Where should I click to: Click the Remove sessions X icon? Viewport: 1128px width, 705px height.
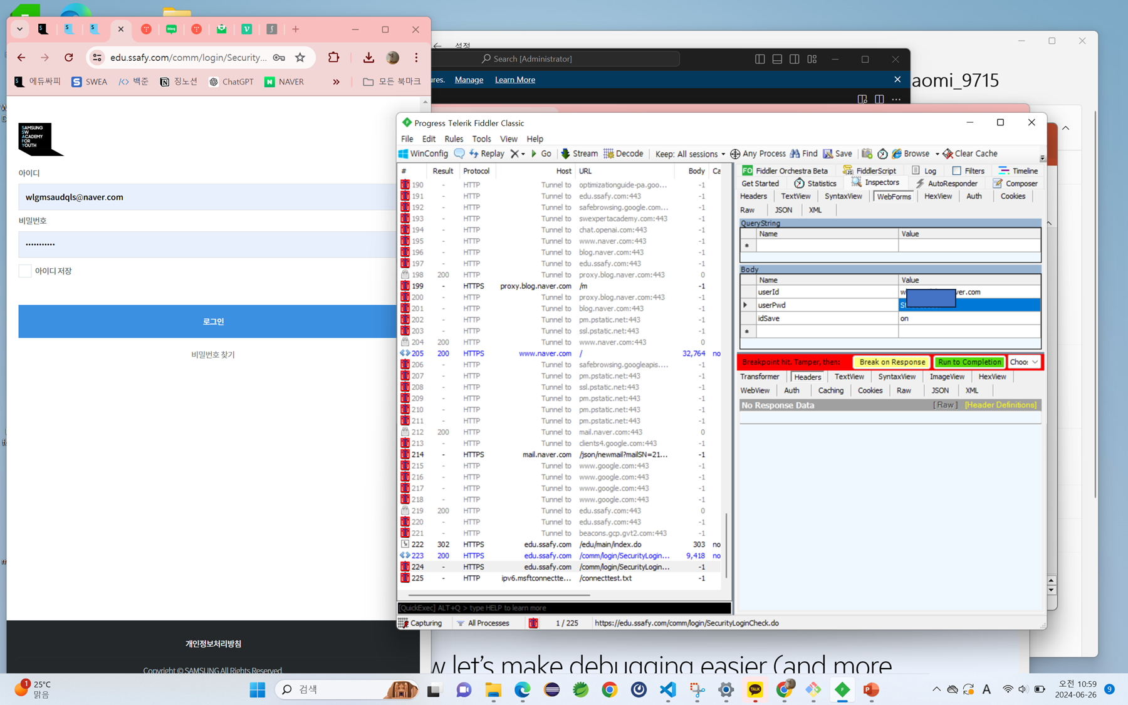coord(514,154)
